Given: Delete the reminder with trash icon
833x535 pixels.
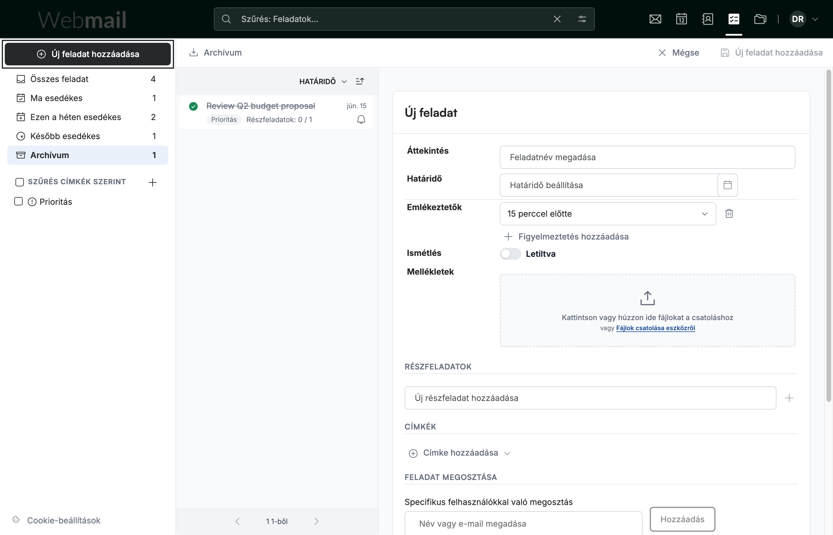Looking at the screenshot, I should click(x=729, y=213).
